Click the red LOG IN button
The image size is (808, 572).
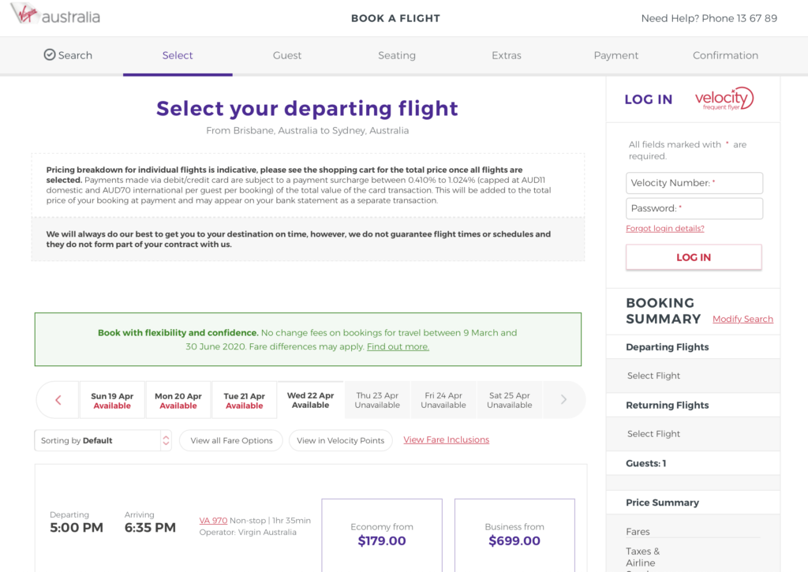coord(694,257)
